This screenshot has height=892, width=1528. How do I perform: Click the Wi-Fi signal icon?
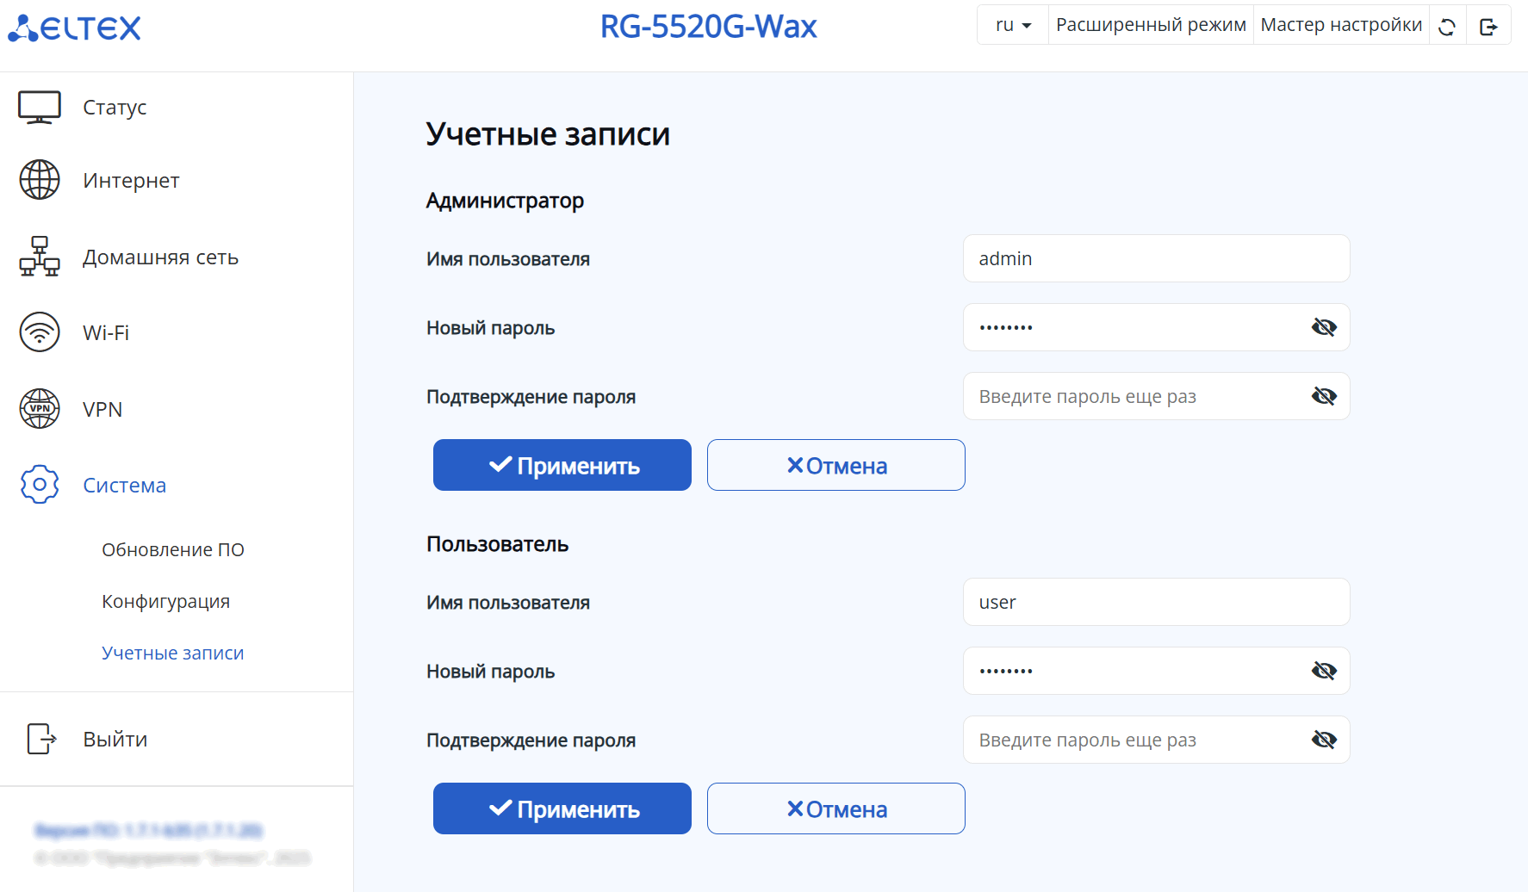(40, 332)
